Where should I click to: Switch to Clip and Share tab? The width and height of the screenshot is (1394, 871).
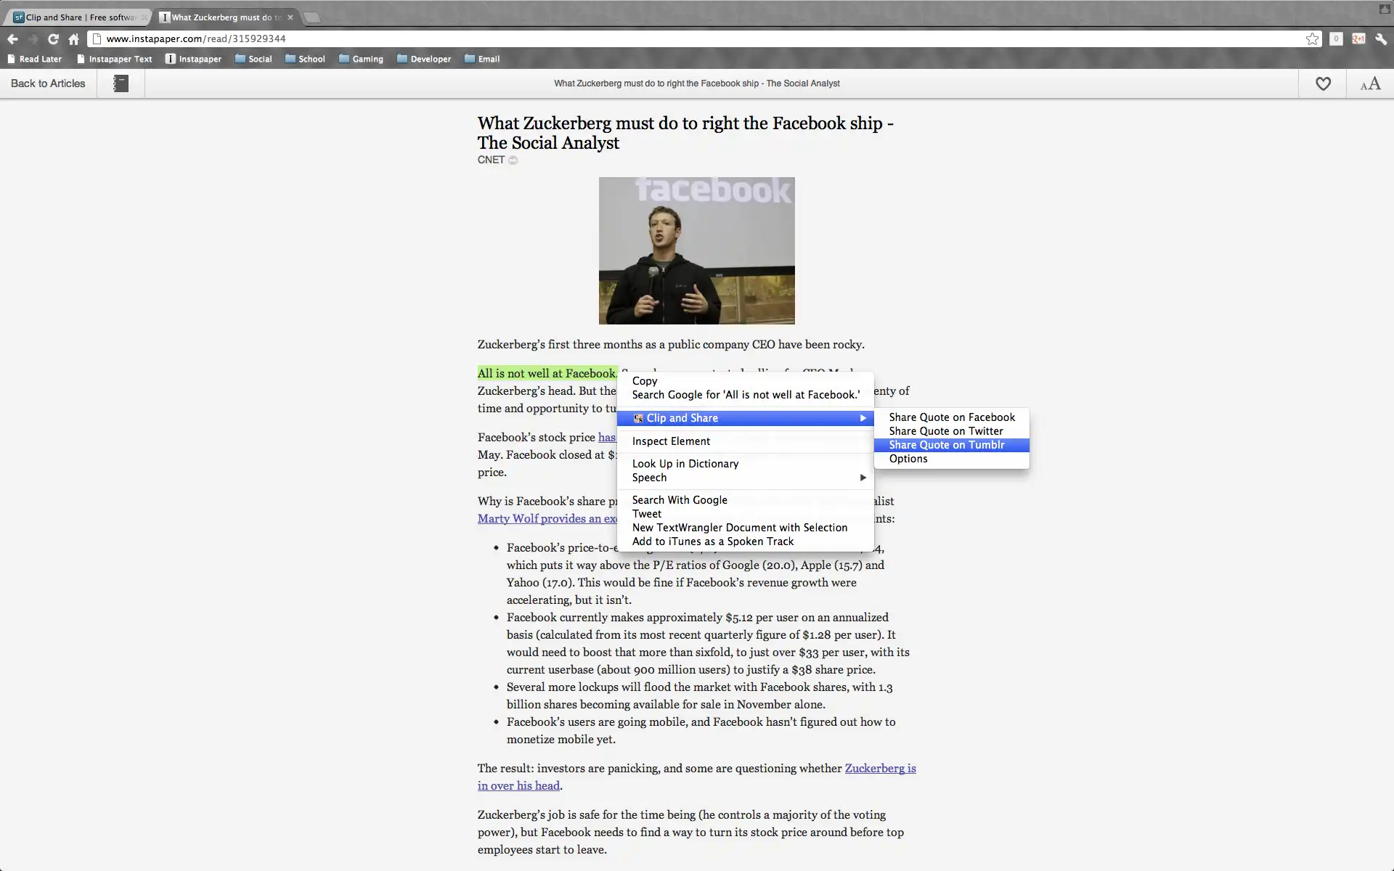[x=78, y=17]
